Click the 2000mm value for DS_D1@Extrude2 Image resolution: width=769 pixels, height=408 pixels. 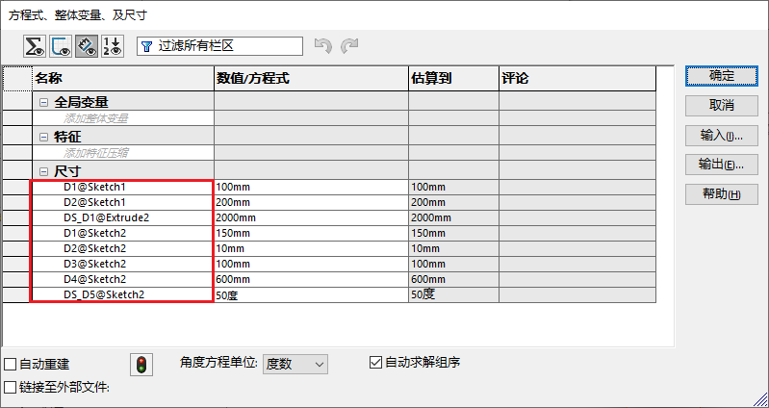point(312,217)
